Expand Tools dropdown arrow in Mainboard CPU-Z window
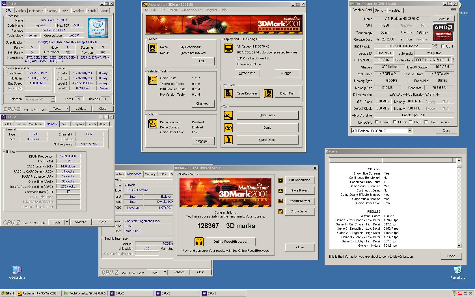The height and width of the screenshot is (297, 475). [x=165, y=272]
